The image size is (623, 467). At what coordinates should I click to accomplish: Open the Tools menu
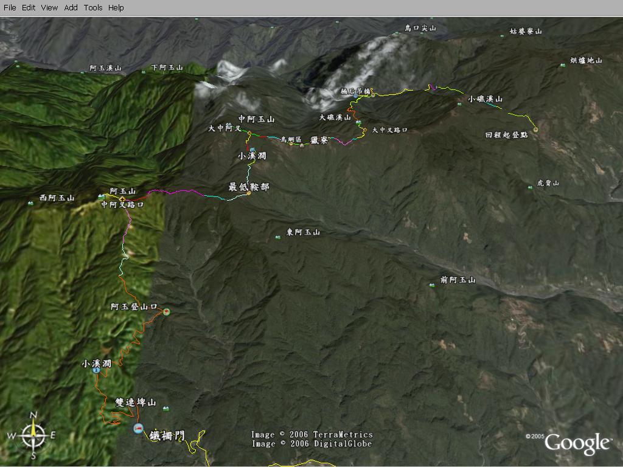pyautogui.click(x=93, y=7)
